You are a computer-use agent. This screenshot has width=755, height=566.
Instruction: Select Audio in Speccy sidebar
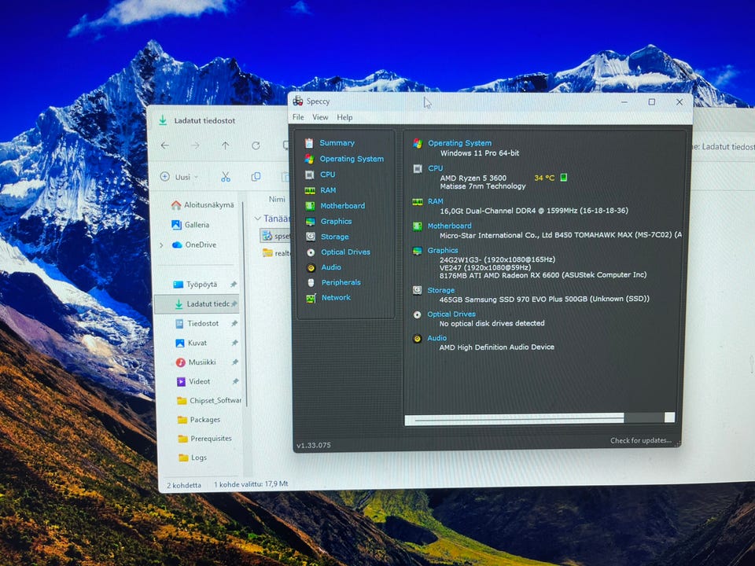(x=331, y=267)
